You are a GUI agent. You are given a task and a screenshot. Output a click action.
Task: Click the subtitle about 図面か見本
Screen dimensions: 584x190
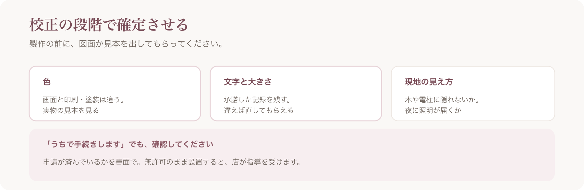tap(126, 44)
